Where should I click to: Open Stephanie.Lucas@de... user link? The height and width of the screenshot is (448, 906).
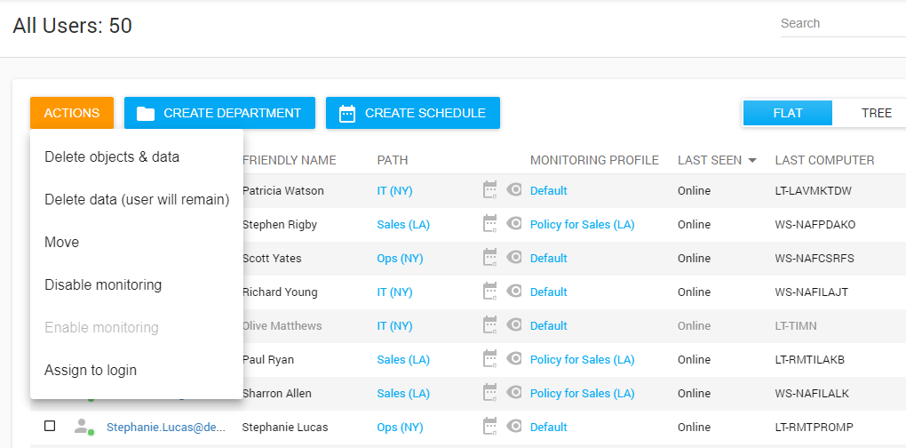tap(166, 428)
